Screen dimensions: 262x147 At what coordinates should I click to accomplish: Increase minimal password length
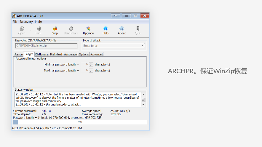point(91,63)
